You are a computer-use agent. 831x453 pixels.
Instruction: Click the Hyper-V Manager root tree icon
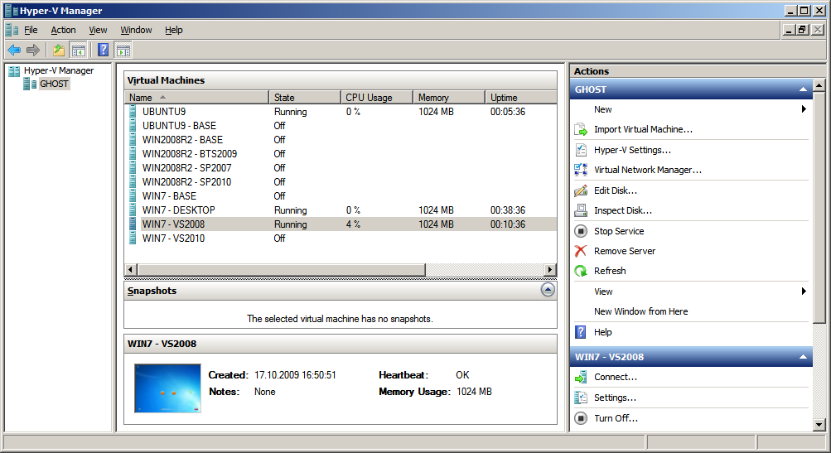14,70
